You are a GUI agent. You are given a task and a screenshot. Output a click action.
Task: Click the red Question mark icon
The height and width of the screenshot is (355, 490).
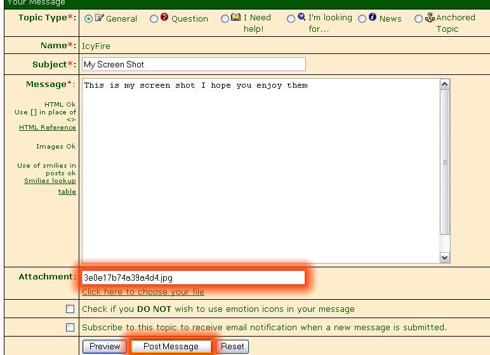pos(164,17)
